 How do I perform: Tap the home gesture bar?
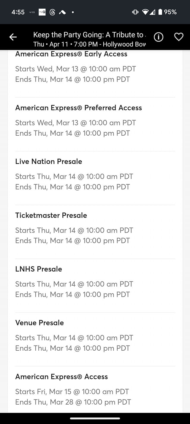pyautogui.click(x=95, y=418)
